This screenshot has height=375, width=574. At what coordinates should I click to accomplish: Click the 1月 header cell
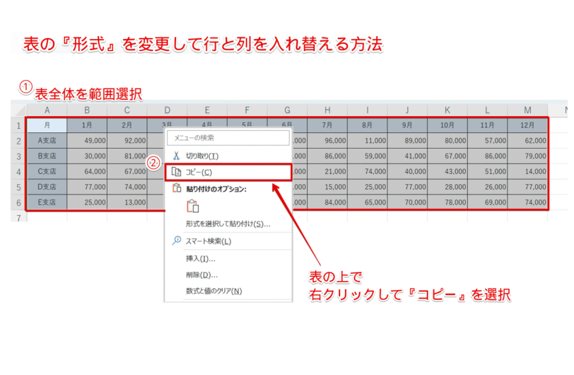[87, 125]
